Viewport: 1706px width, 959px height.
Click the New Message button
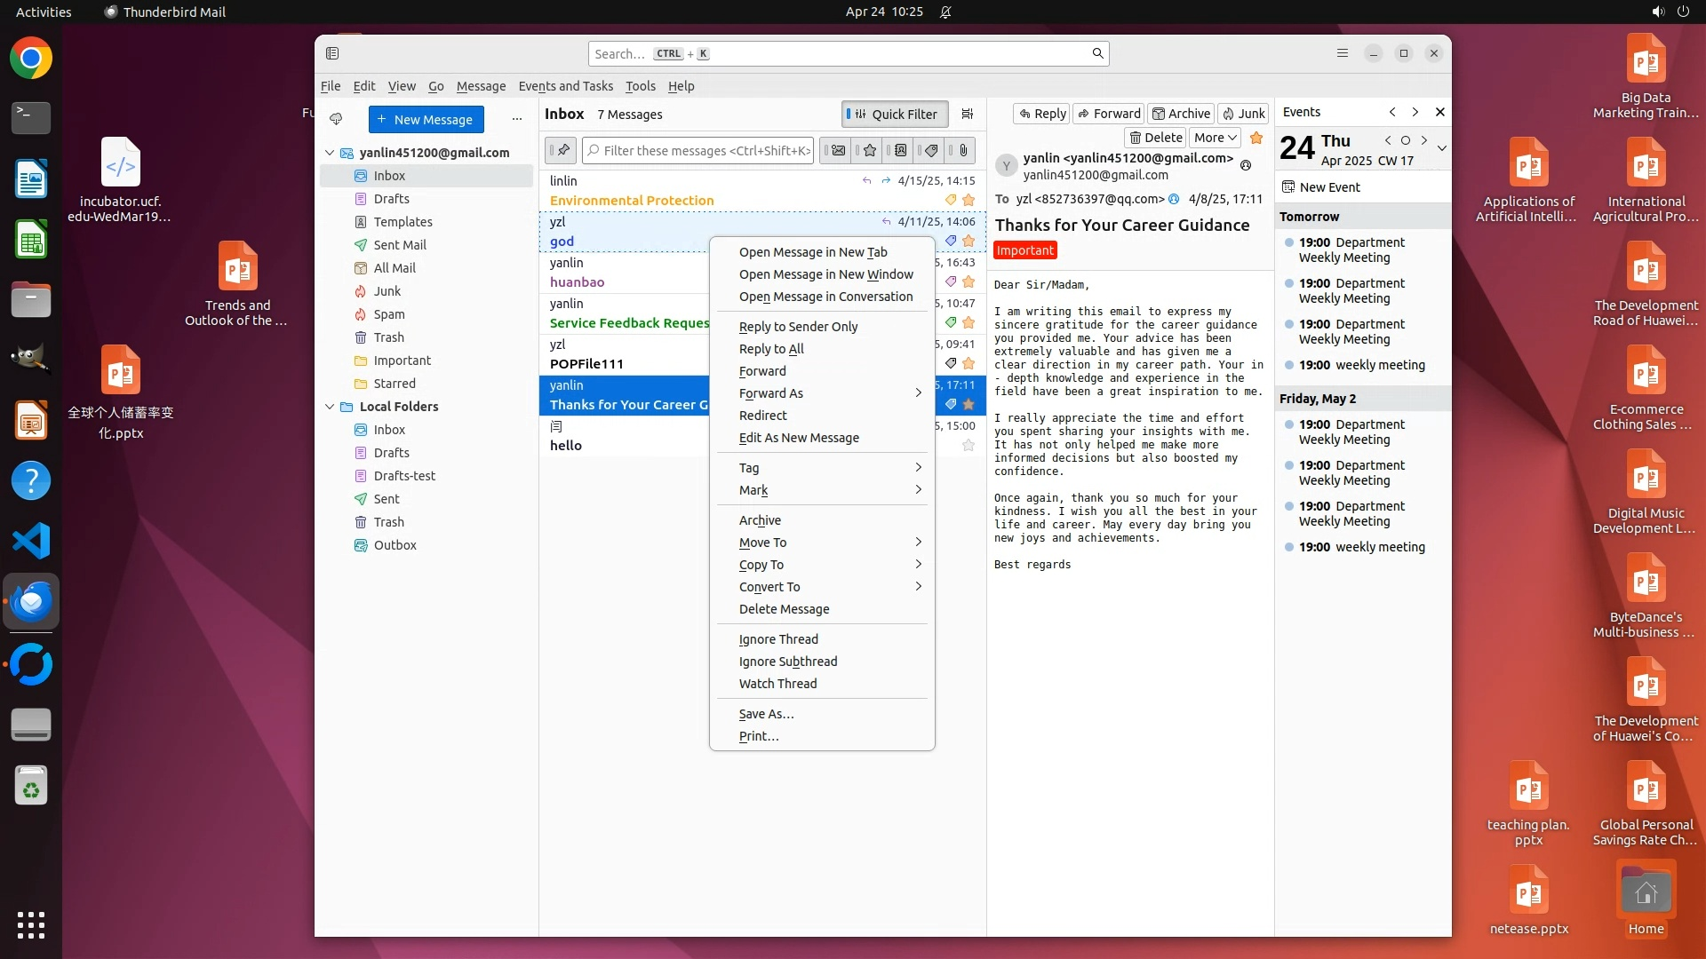click(426, 119)
